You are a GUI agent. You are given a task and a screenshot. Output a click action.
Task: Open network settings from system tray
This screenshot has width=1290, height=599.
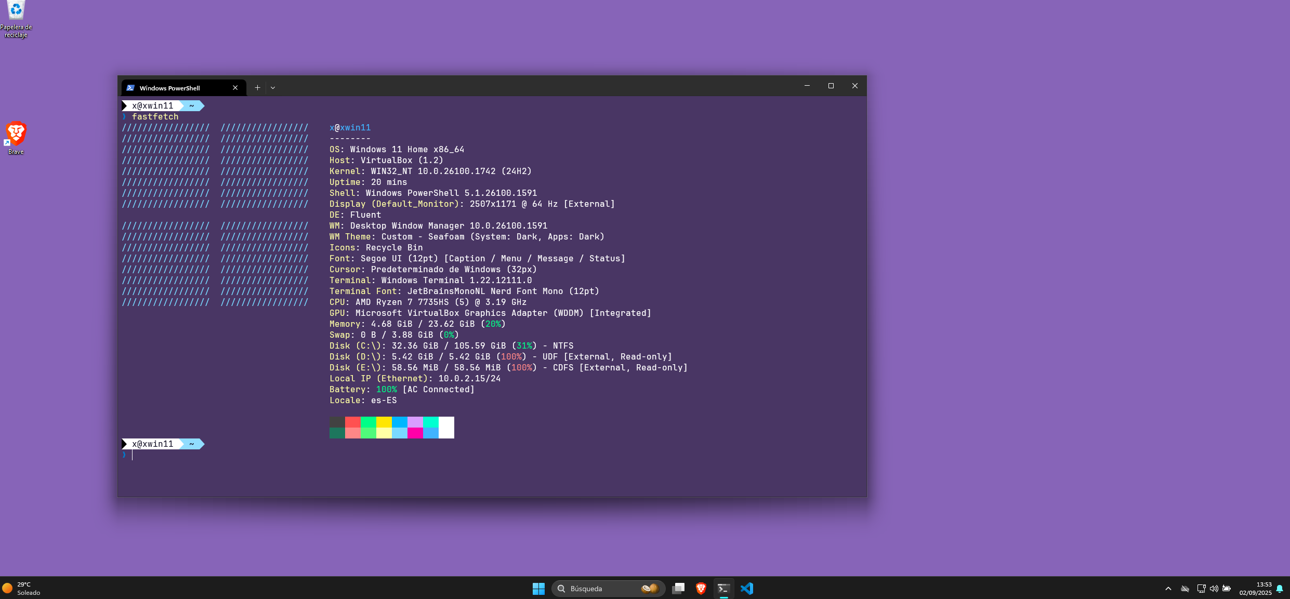(1201, 589)
